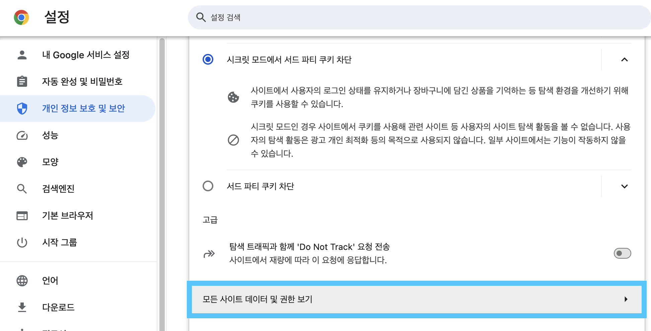The width and height of the screenshot is (651, 331).
Task: Toggle the 'Do Not Track' request switch
Action: pyautogui.click(x=622, y=253)
